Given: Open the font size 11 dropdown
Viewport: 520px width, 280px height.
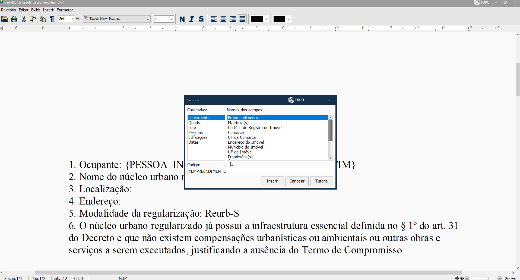Looking at the screenshot, I should [170, 19].
